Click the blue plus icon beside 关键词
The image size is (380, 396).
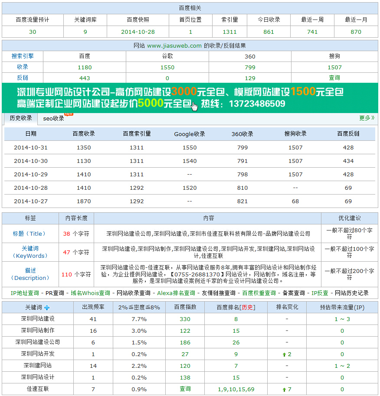click(47, 308)
